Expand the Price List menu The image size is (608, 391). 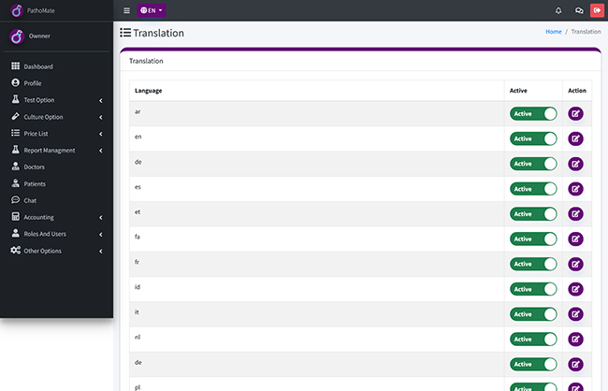tap(57, 134)
